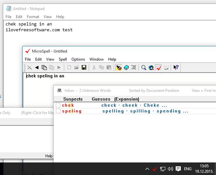Viewport: 216px width, 175px height.
Task: Click 'Sorted by Document Position' label
Action: coord(154,90)
